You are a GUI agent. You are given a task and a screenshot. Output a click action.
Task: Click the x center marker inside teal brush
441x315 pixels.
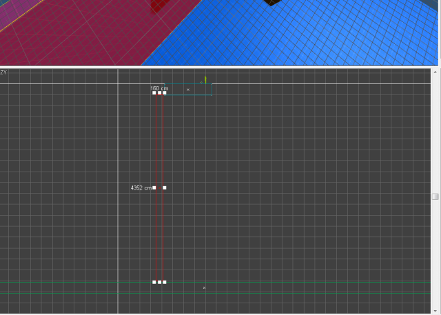(188, 90)
